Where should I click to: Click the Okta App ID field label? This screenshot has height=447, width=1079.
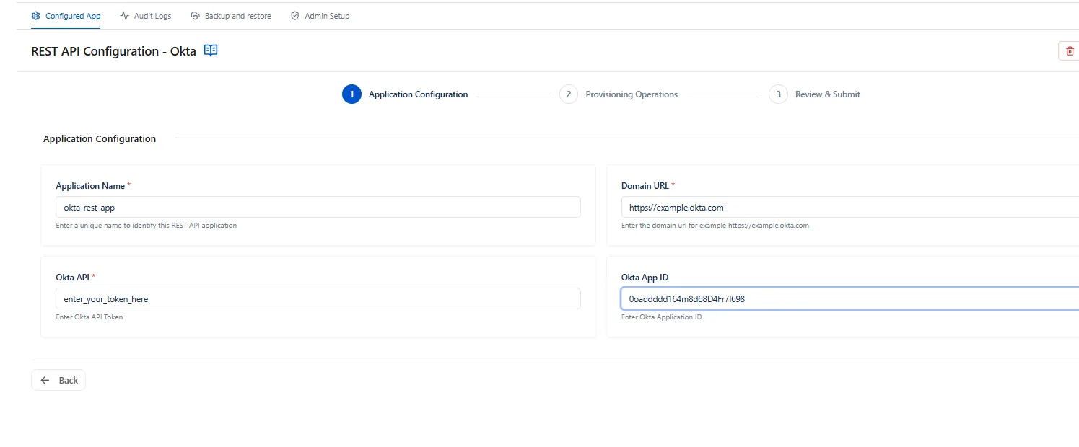tap(645, 278)
